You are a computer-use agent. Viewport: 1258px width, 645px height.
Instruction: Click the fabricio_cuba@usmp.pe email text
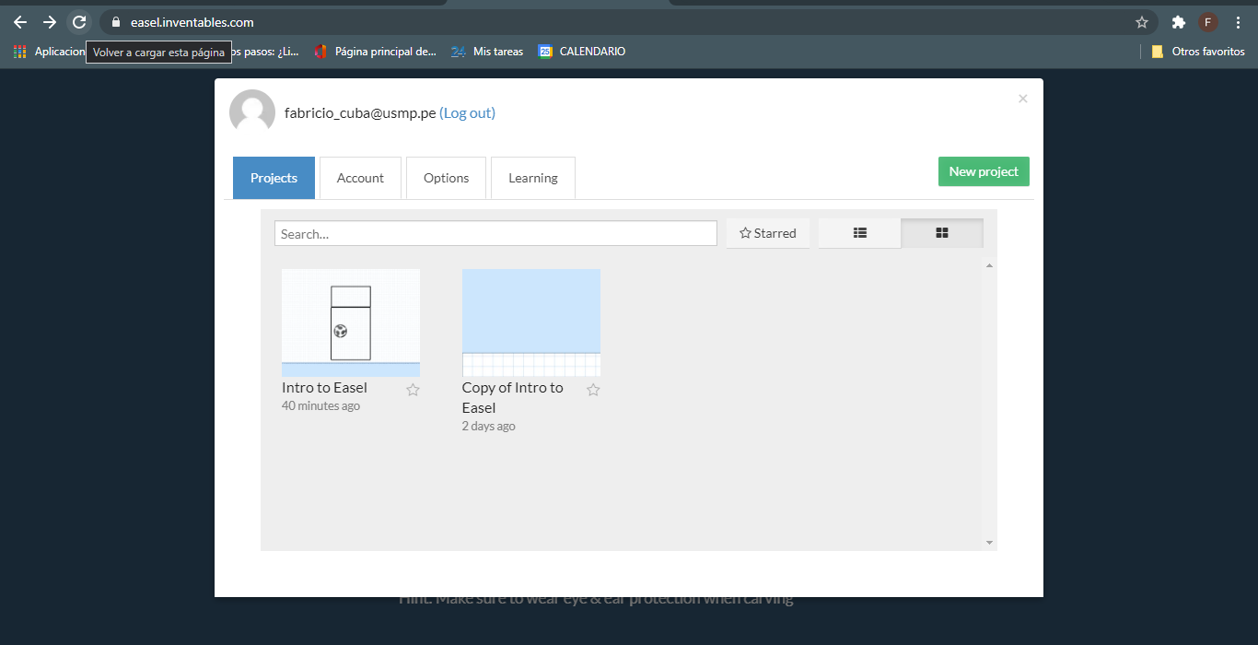pyautogui.click(x=360, y=113)
